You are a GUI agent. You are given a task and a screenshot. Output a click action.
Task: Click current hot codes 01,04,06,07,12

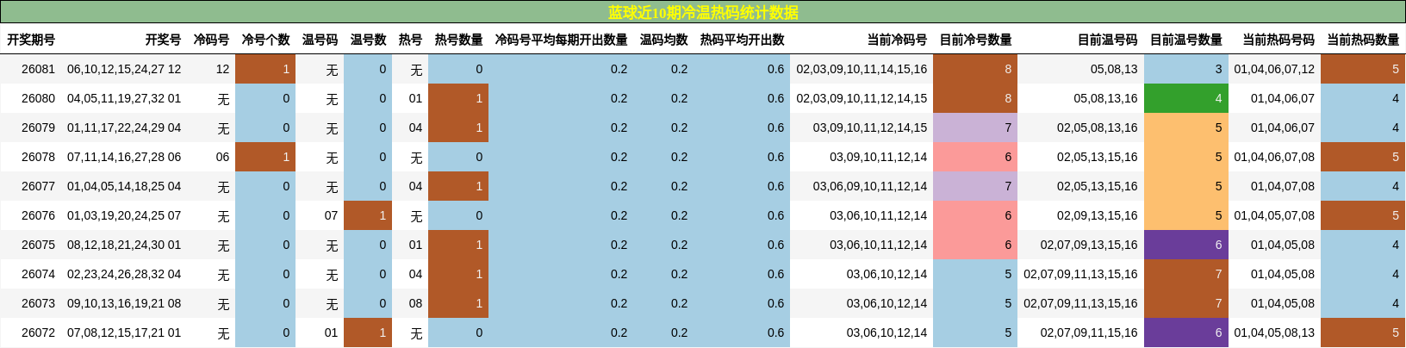click(1274, 69)
